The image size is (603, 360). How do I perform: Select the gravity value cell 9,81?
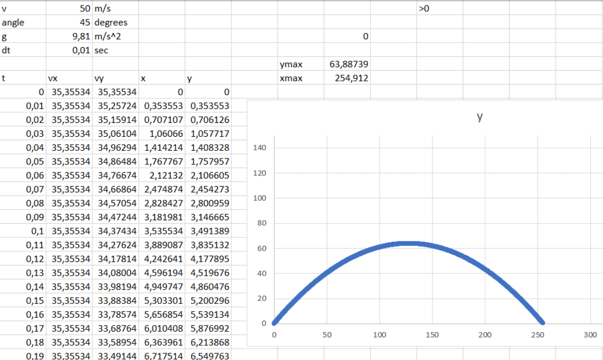69,36
